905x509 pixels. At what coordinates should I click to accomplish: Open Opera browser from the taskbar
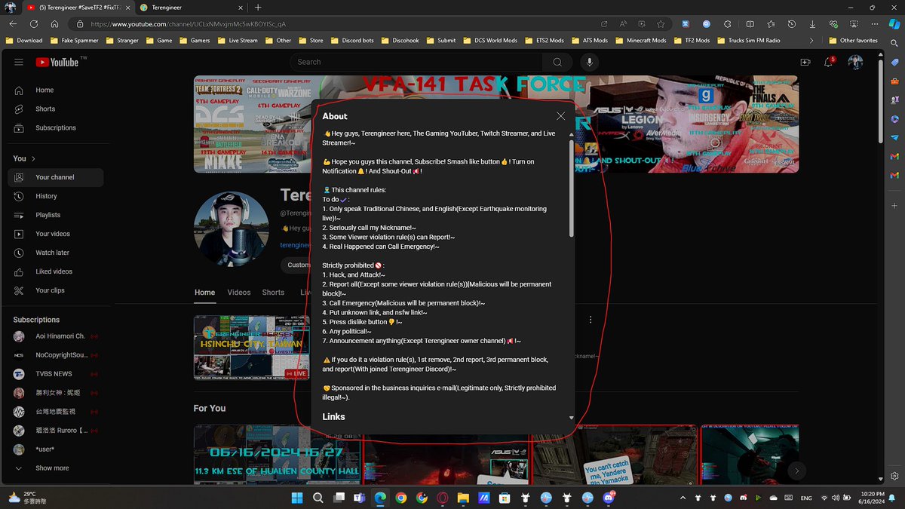442,498
